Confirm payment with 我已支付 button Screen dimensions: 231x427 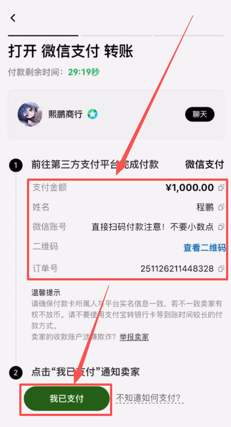point(67,398)
